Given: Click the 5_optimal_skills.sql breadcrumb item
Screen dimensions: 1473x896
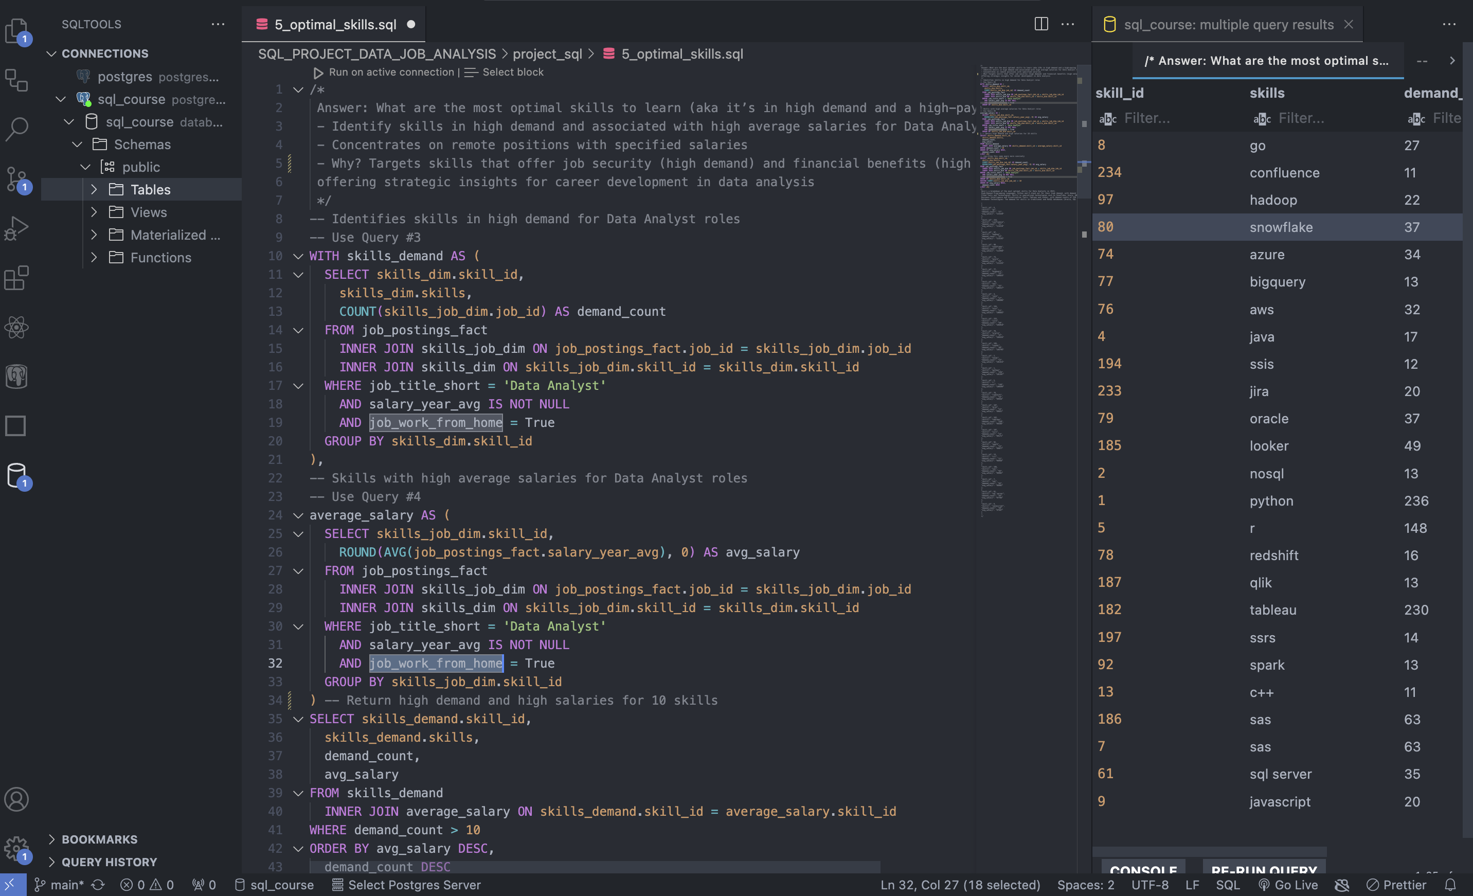Looking at the screenshot, I should click(x=674, y=54).
